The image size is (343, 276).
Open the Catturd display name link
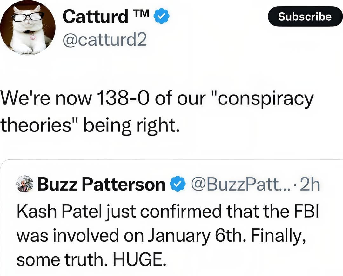95,17
